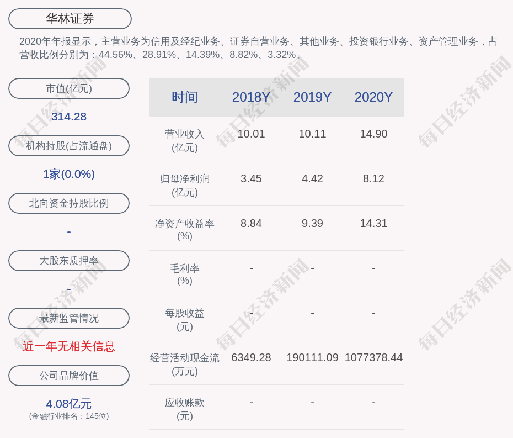513x438 pixels.
Task: Click the 4.42 net profit value
Action: (312, 178)
